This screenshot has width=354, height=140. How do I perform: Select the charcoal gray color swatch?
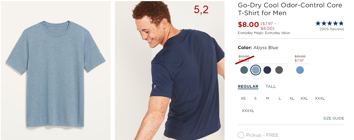click(279, 70)
